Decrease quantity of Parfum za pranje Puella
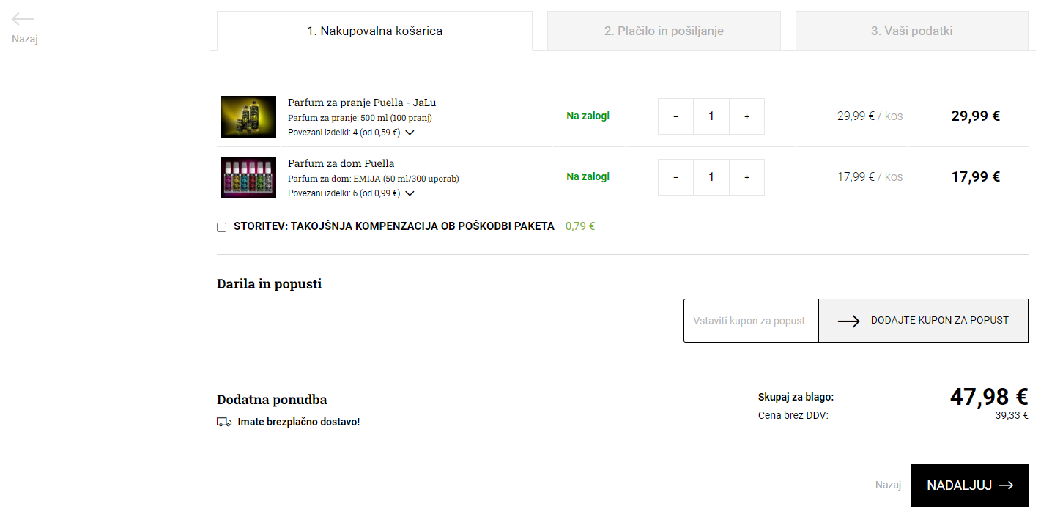Image resolution: width=1041 pixels, height=525 pixels. click(x=675, y=116)
